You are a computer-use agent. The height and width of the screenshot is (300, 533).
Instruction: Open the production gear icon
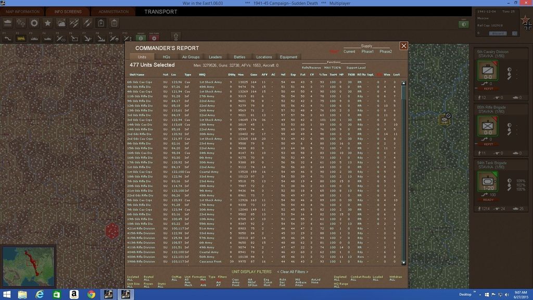[x=34, y=23]
